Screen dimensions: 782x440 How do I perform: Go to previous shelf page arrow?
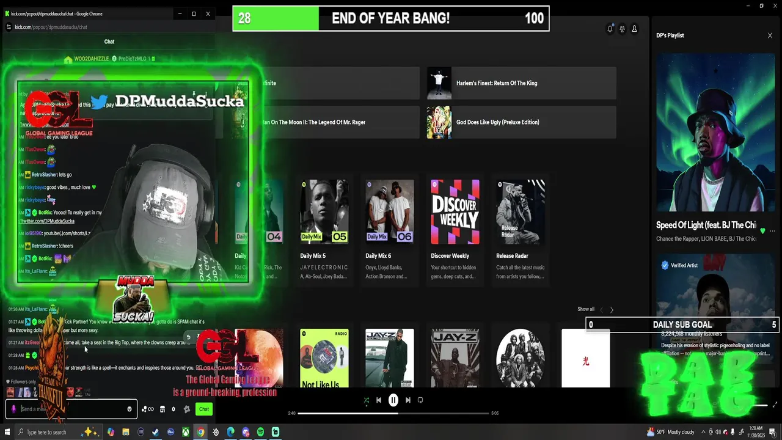pyautogui.click(x=601, y=310)
